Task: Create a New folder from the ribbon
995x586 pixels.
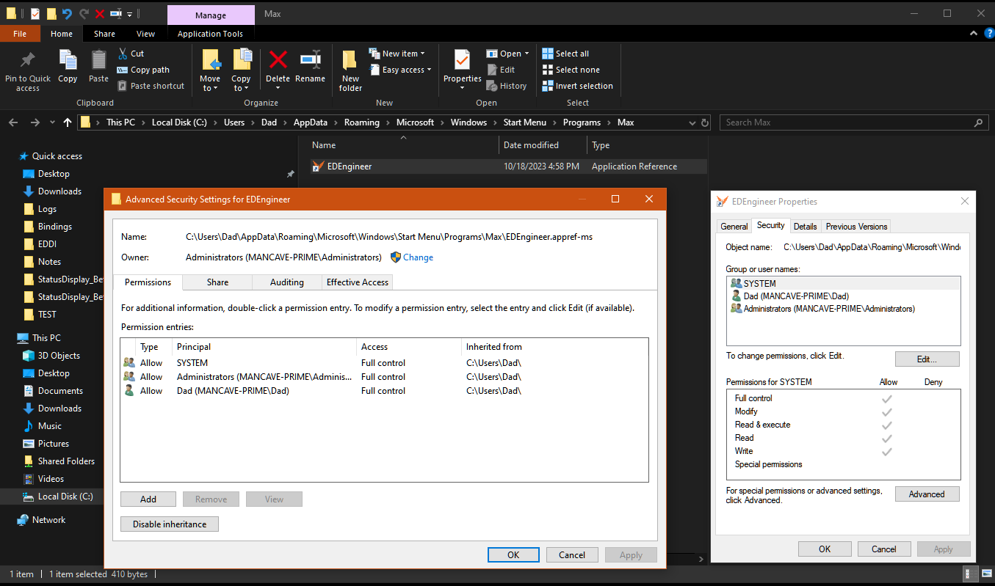Action: [350, 71]
